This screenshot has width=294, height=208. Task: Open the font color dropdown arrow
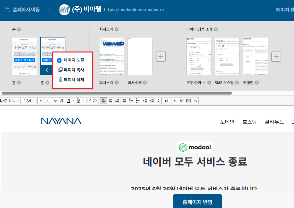coord(73,100)
